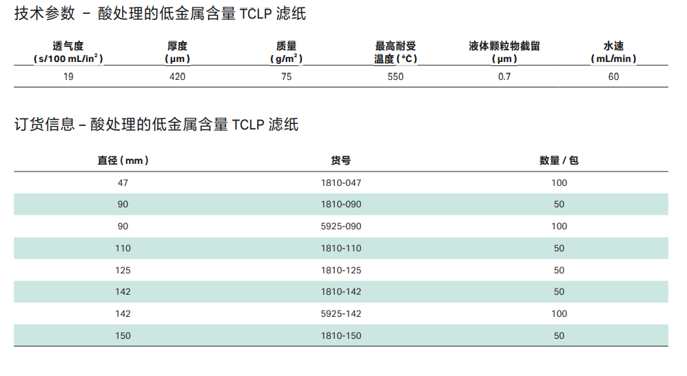Image resolution: width=687 pixels, height=376 pixels.
Task: Click product number 1810-110
Action: (341, 249)
